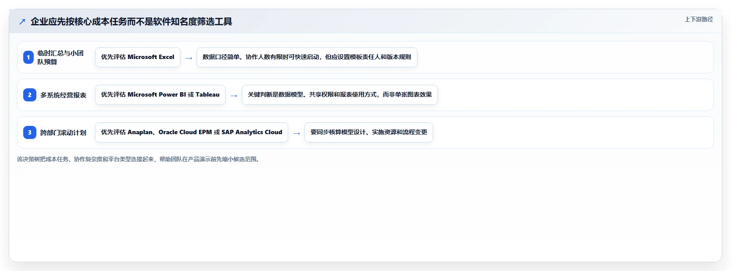Click the 要同步核算模型设计 result box
Image resolution: width=731 pixels, height=271 pixels.
pos(369,132)
